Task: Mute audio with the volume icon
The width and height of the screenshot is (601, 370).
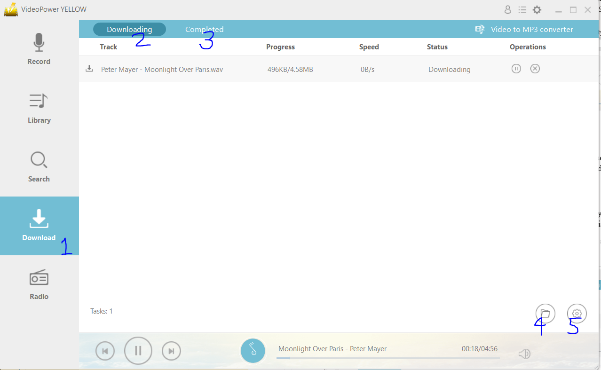Action: 524,354
